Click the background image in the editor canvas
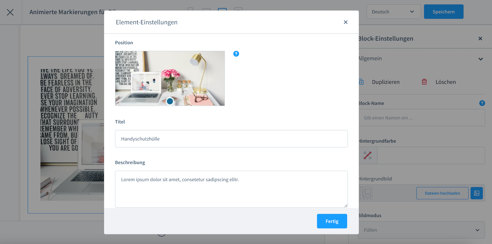The height and width of the screenshot is (244, 492). pos(72,134)
